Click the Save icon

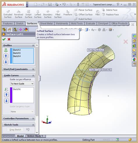(50, 4)
